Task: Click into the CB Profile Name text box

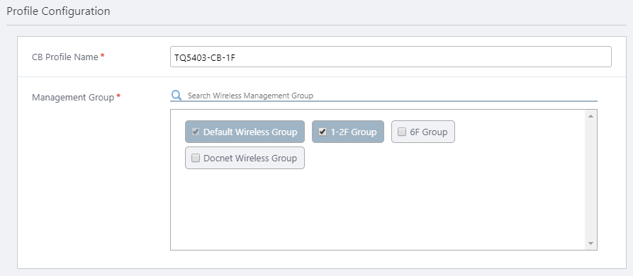Action: [x=391, y=57]
